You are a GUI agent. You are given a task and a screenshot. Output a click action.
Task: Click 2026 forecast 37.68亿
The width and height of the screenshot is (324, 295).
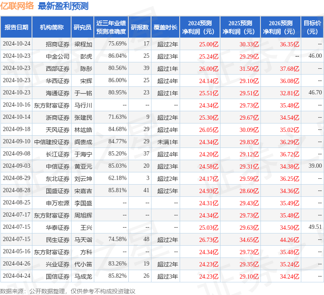(x=289, y=69)
